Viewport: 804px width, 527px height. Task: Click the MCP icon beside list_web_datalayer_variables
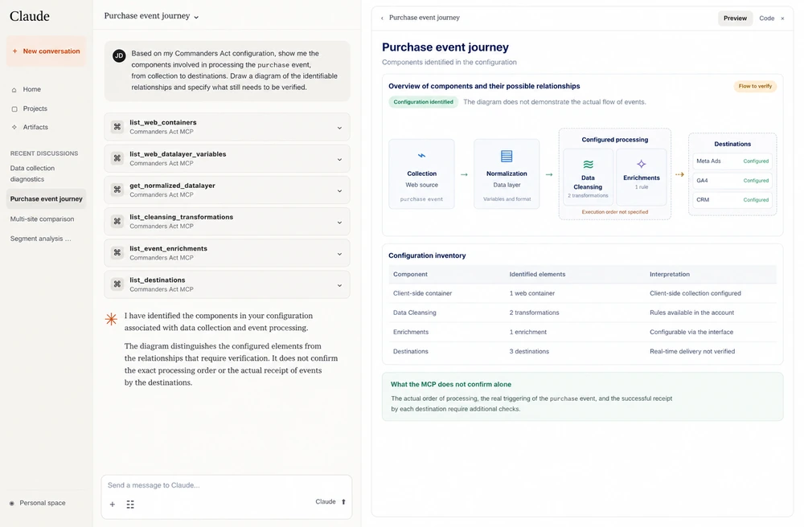(117, 158)
